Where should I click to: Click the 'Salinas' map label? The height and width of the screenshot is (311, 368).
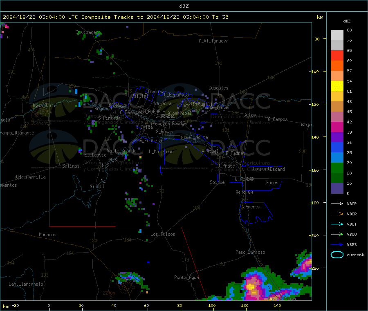[x=71, y=166]
